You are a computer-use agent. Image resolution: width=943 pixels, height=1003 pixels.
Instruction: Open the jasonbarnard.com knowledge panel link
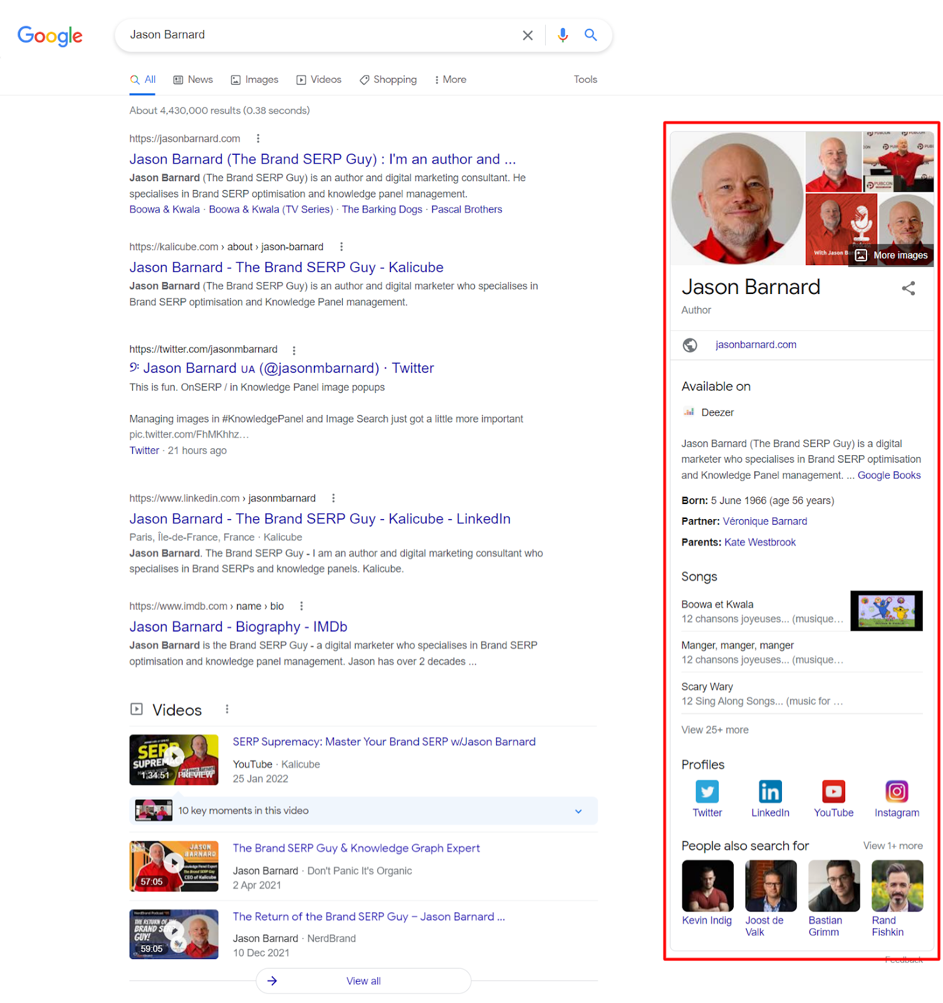click(756, 345)
